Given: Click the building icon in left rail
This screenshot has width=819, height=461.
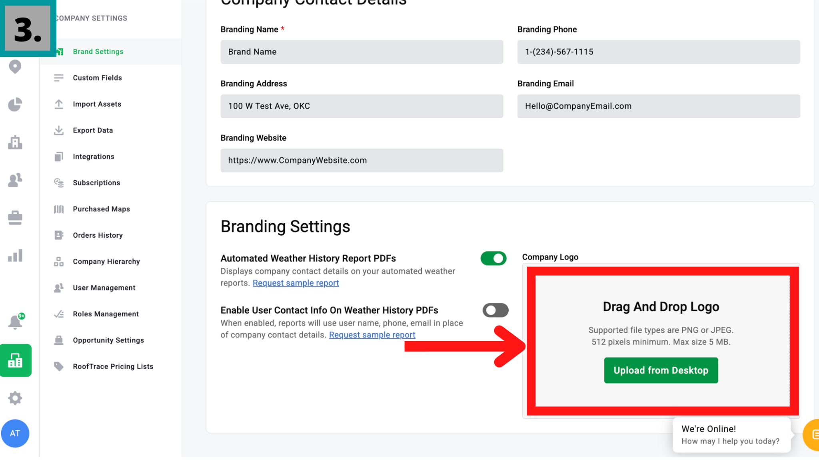Looking at the screenshot, I should (x=15, y=142).
